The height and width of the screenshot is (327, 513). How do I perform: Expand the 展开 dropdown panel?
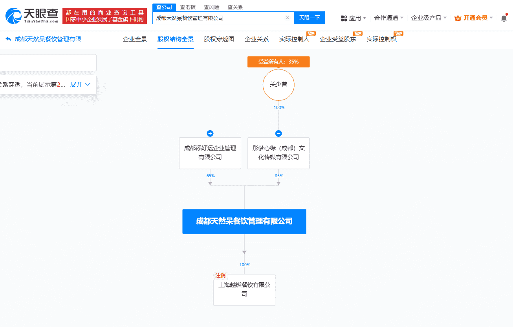click(x=80, y=85)
